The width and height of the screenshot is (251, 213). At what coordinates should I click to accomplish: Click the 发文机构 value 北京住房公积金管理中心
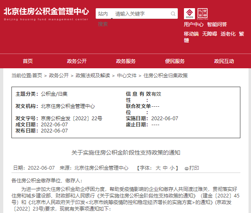coord(68,106)
